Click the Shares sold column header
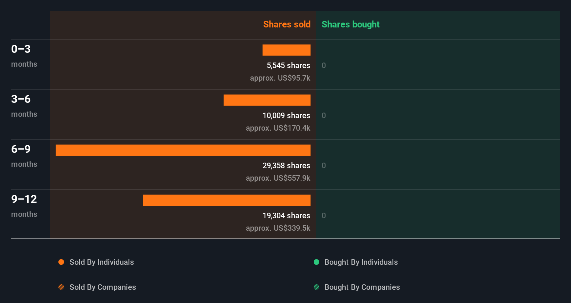 (x=287, y=24)
